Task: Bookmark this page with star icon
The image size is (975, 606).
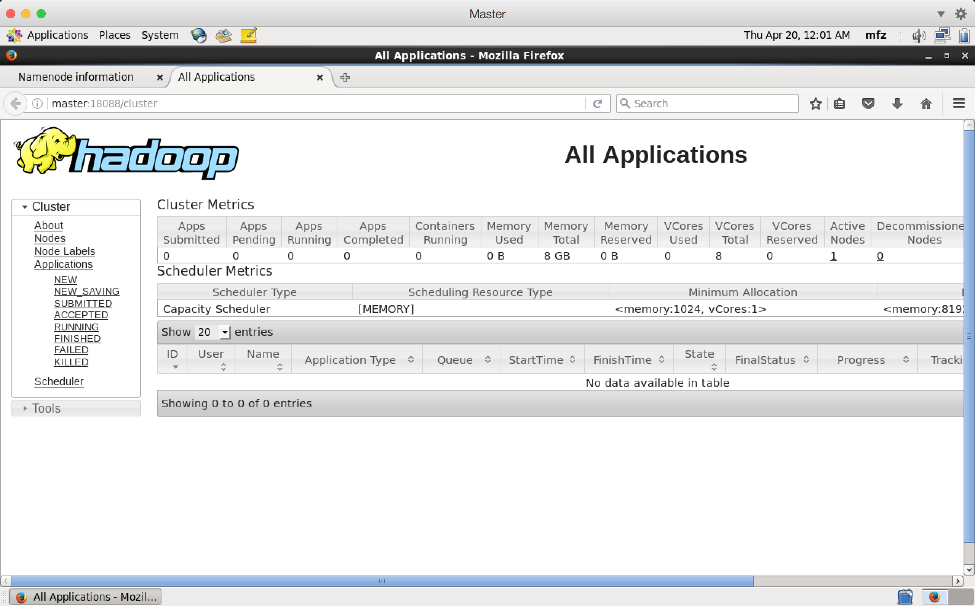Action: click(x=815, y=104)
